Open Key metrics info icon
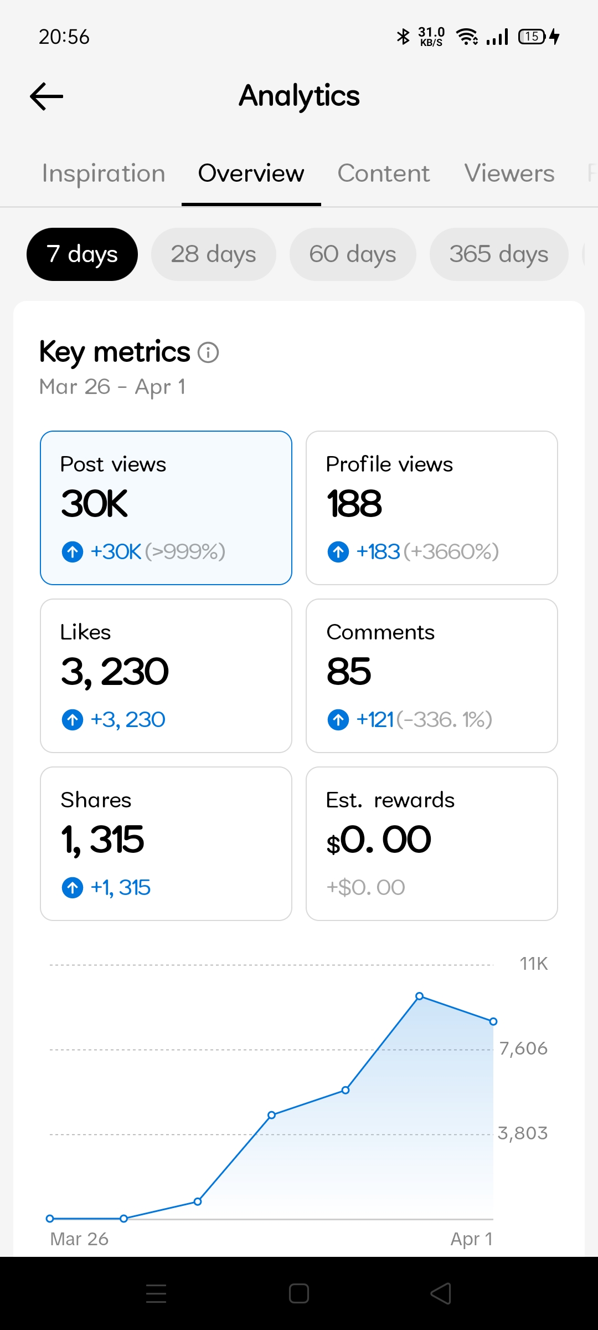The image size is (598, 1330). tap(209, 352)
